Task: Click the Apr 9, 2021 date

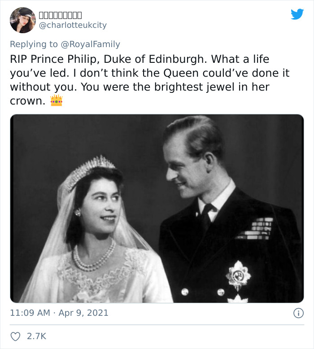Action: coord(83,313)
